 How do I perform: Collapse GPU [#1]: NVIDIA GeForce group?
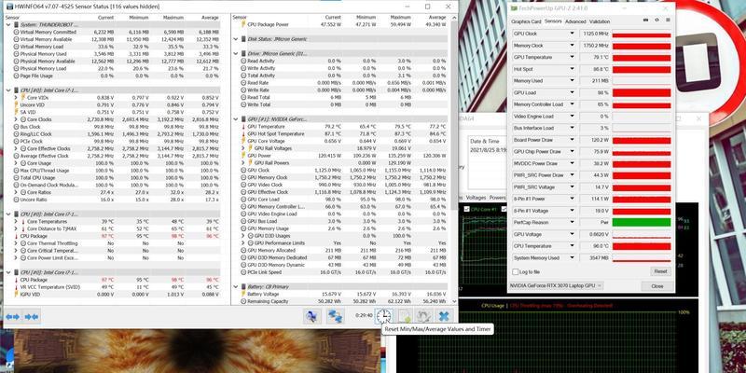[236, 119]
